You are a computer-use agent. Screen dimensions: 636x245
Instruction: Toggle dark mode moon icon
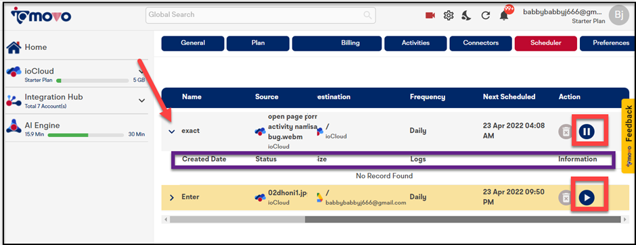click(x=466, y=16)
